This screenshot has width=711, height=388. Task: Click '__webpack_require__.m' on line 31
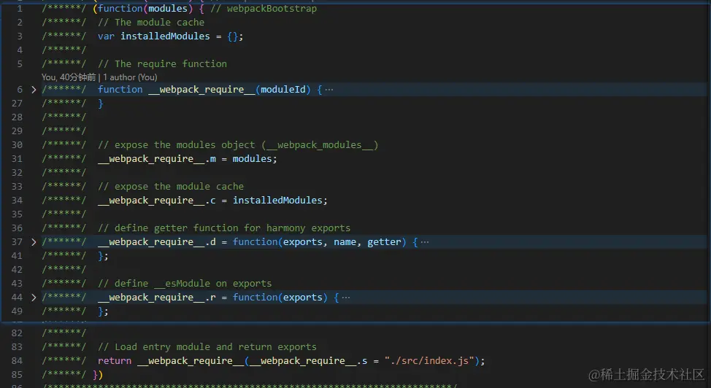[157, 159]
